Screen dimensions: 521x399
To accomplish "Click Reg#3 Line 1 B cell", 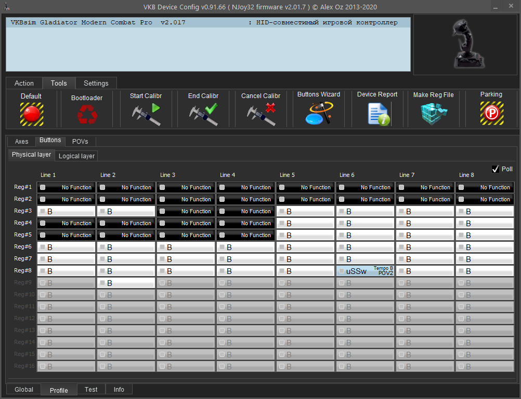I will click(x=66, y=211).
